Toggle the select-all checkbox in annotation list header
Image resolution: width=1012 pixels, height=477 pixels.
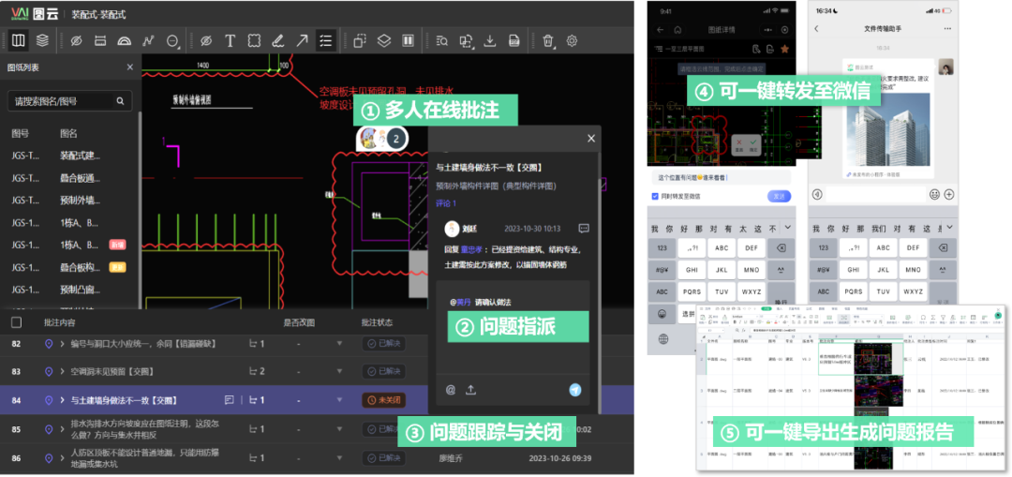coord(17,322)
